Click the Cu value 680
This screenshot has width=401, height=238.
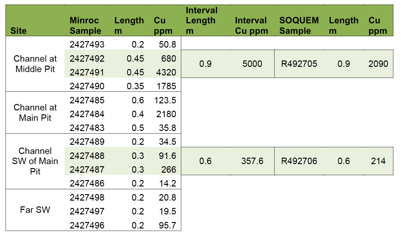(x=169, y=58)
